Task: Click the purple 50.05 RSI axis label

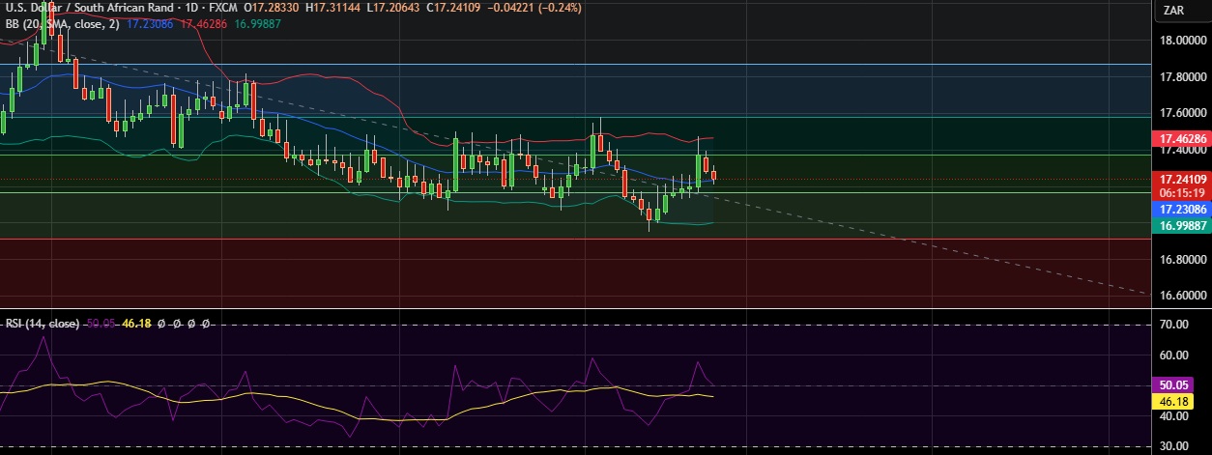Action: point(1174,384)
